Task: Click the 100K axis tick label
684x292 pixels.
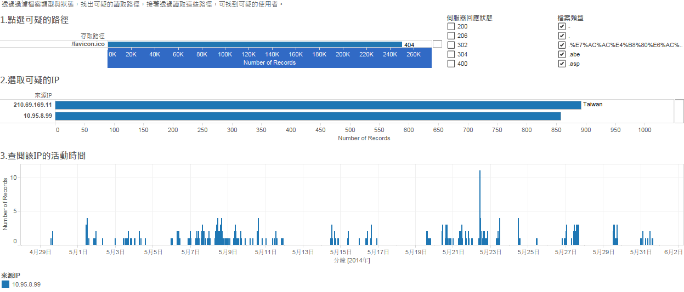Action: click(x=225, y=54)
